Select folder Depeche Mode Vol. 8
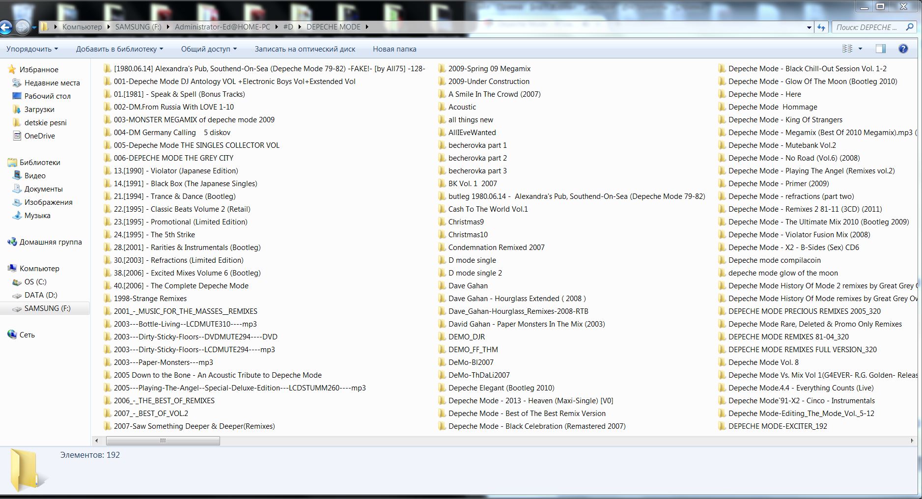The image size is (922, 499). (764, 362)
